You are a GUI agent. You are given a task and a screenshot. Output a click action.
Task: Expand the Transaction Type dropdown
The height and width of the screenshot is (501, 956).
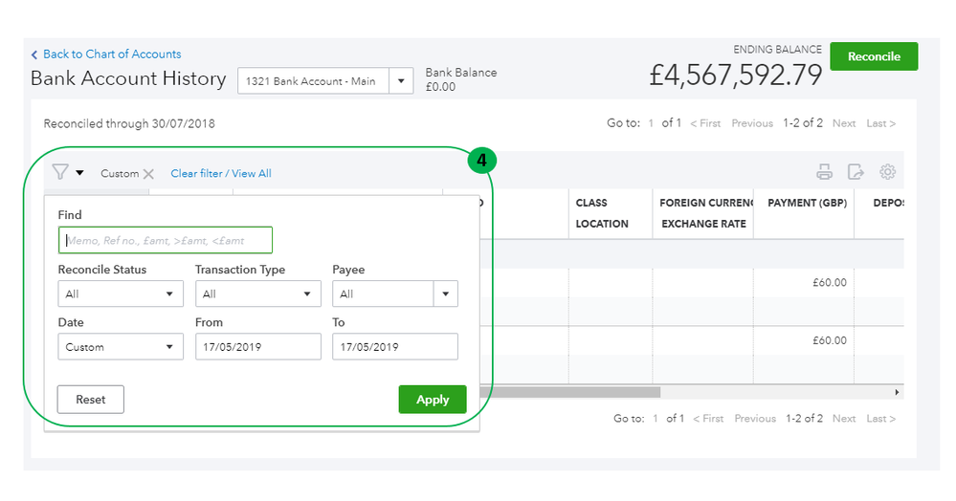tap(257, 294)
